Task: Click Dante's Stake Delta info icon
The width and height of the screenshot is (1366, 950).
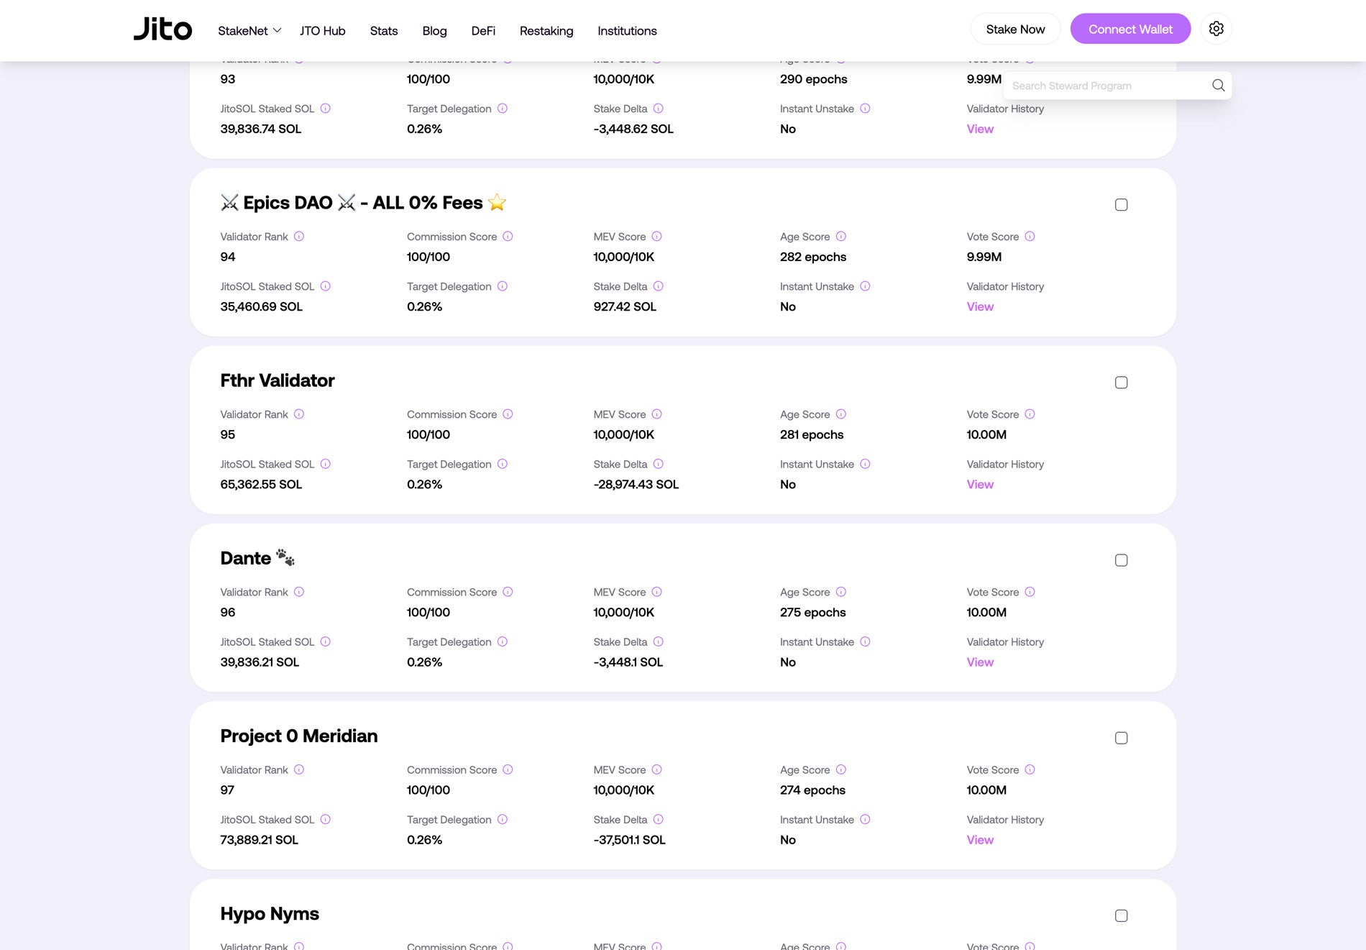Action: (658, 641)
